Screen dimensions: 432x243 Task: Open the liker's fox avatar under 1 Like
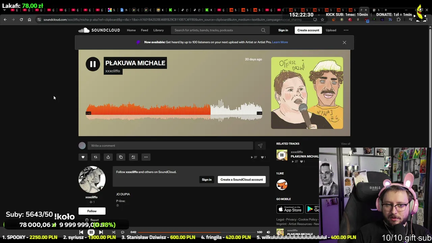pos(282,185)
